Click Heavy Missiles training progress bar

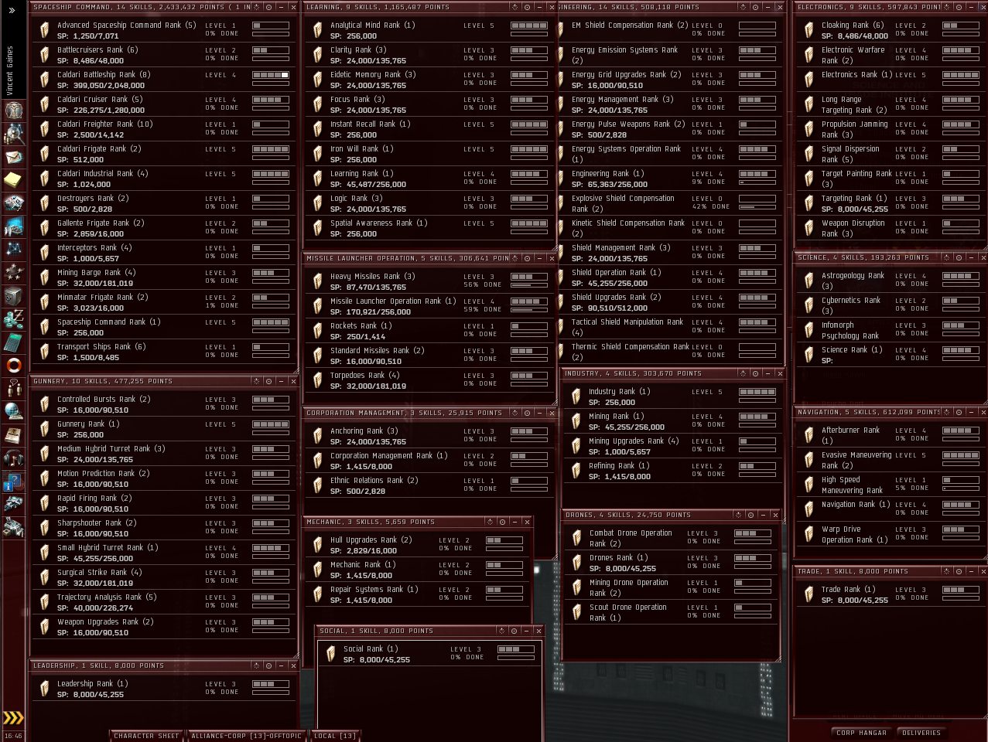coord(529,285)
